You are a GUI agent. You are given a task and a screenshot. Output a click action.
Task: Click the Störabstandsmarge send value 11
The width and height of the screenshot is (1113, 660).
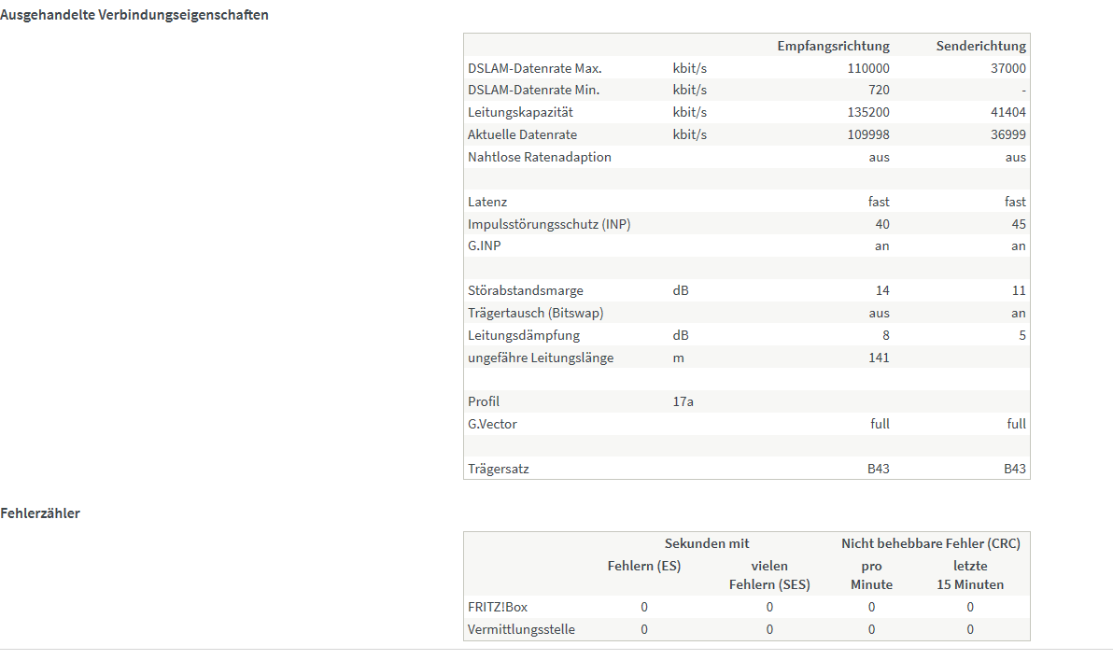pos(1019,290)
